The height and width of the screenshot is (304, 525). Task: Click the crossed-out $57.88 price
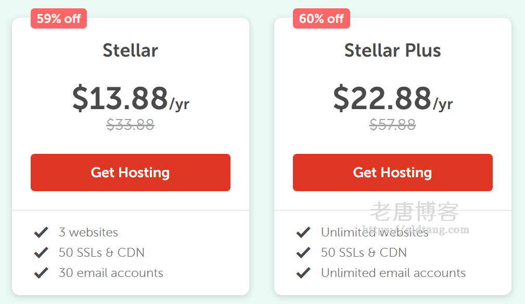click(x=392, y=125)
